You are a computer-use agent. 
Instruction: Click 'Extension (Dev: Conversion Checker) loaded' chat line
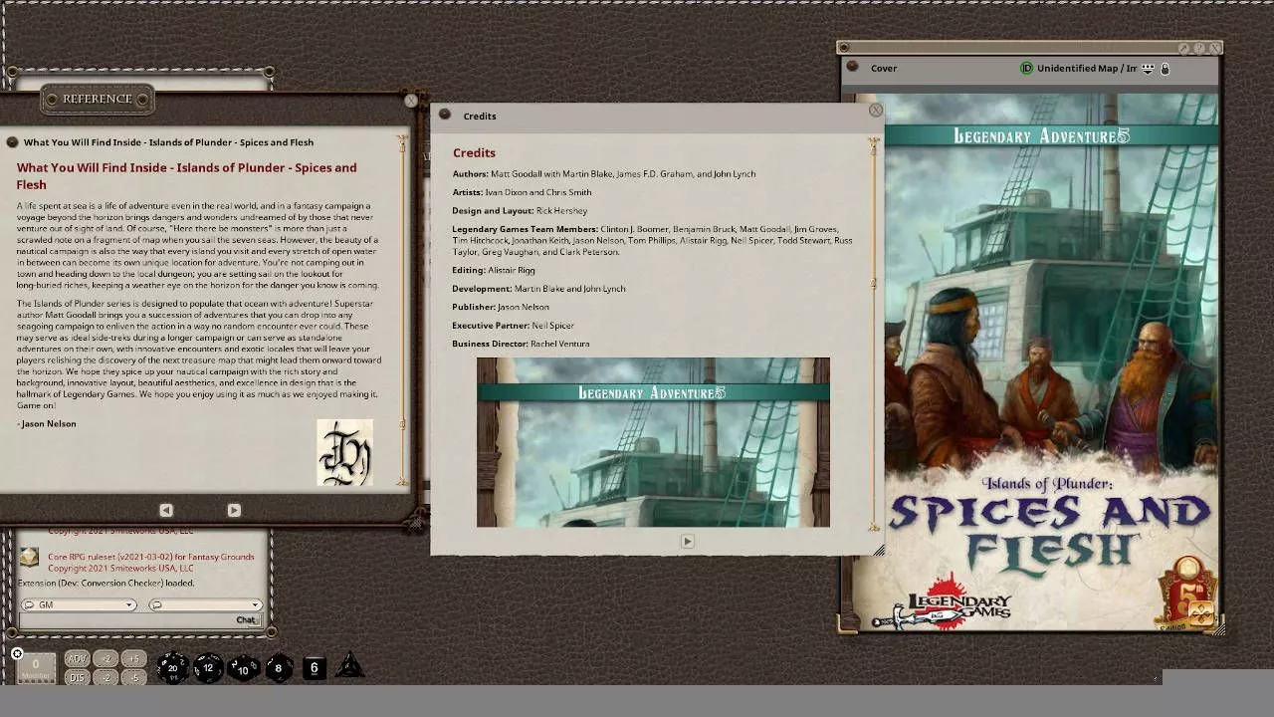(x=106, y=583)
